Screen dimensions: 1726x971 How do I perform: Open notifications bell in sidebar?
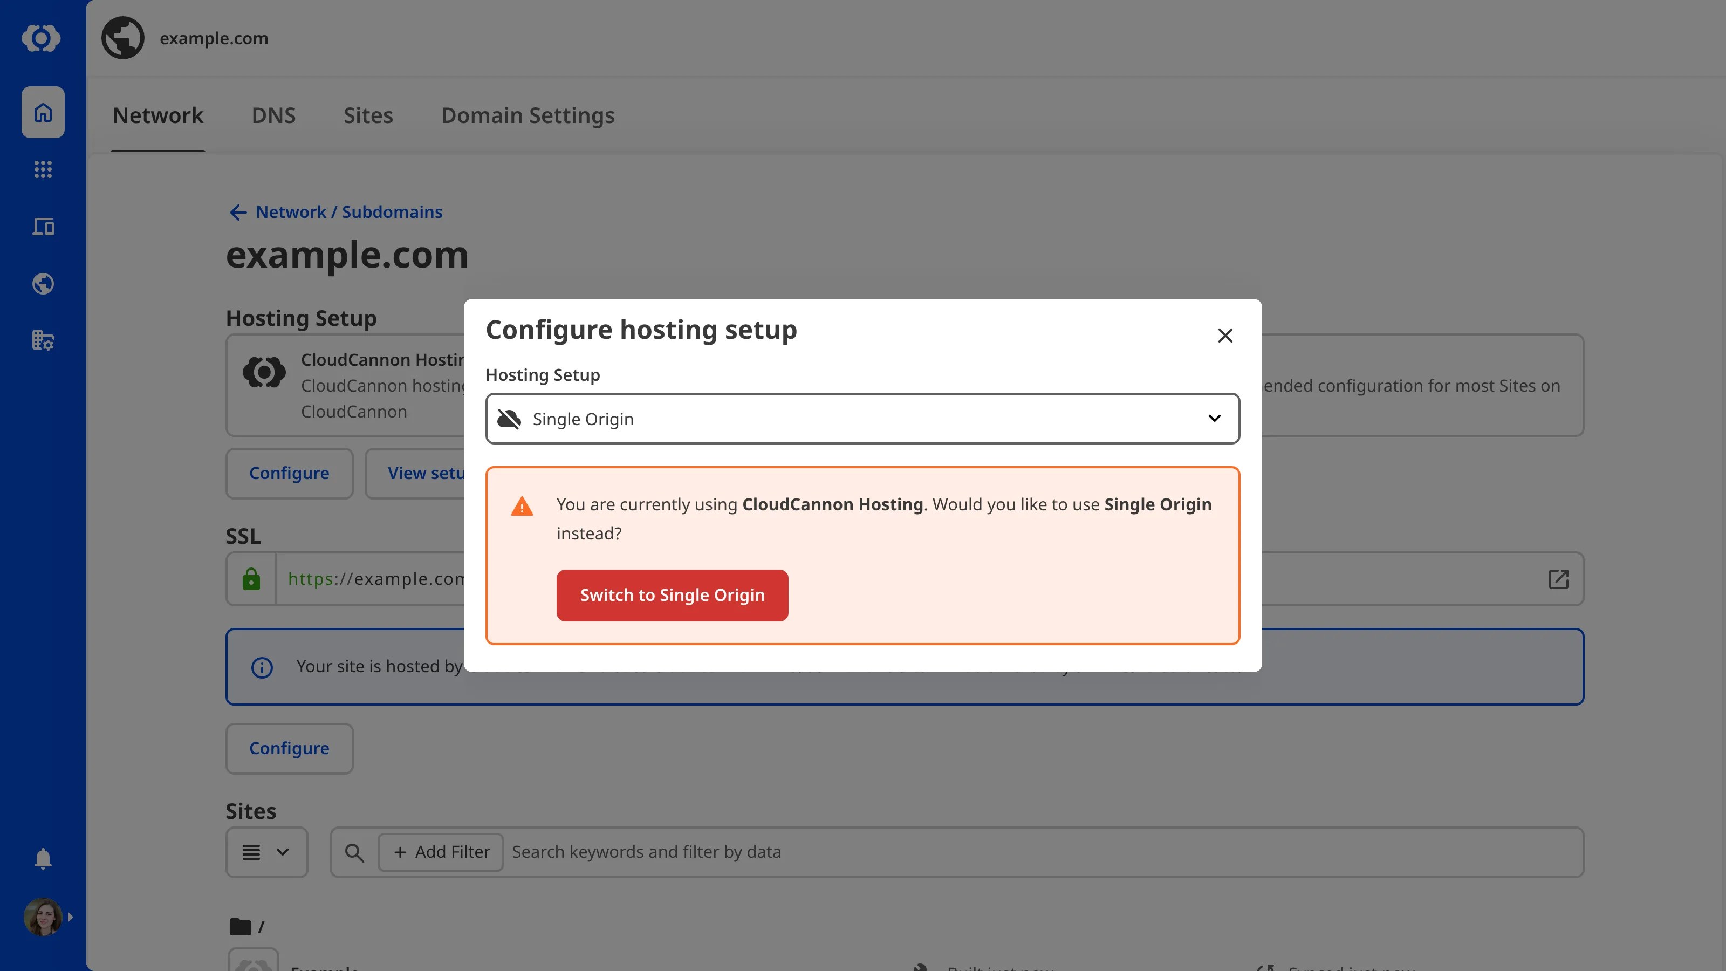coord(42,858)
